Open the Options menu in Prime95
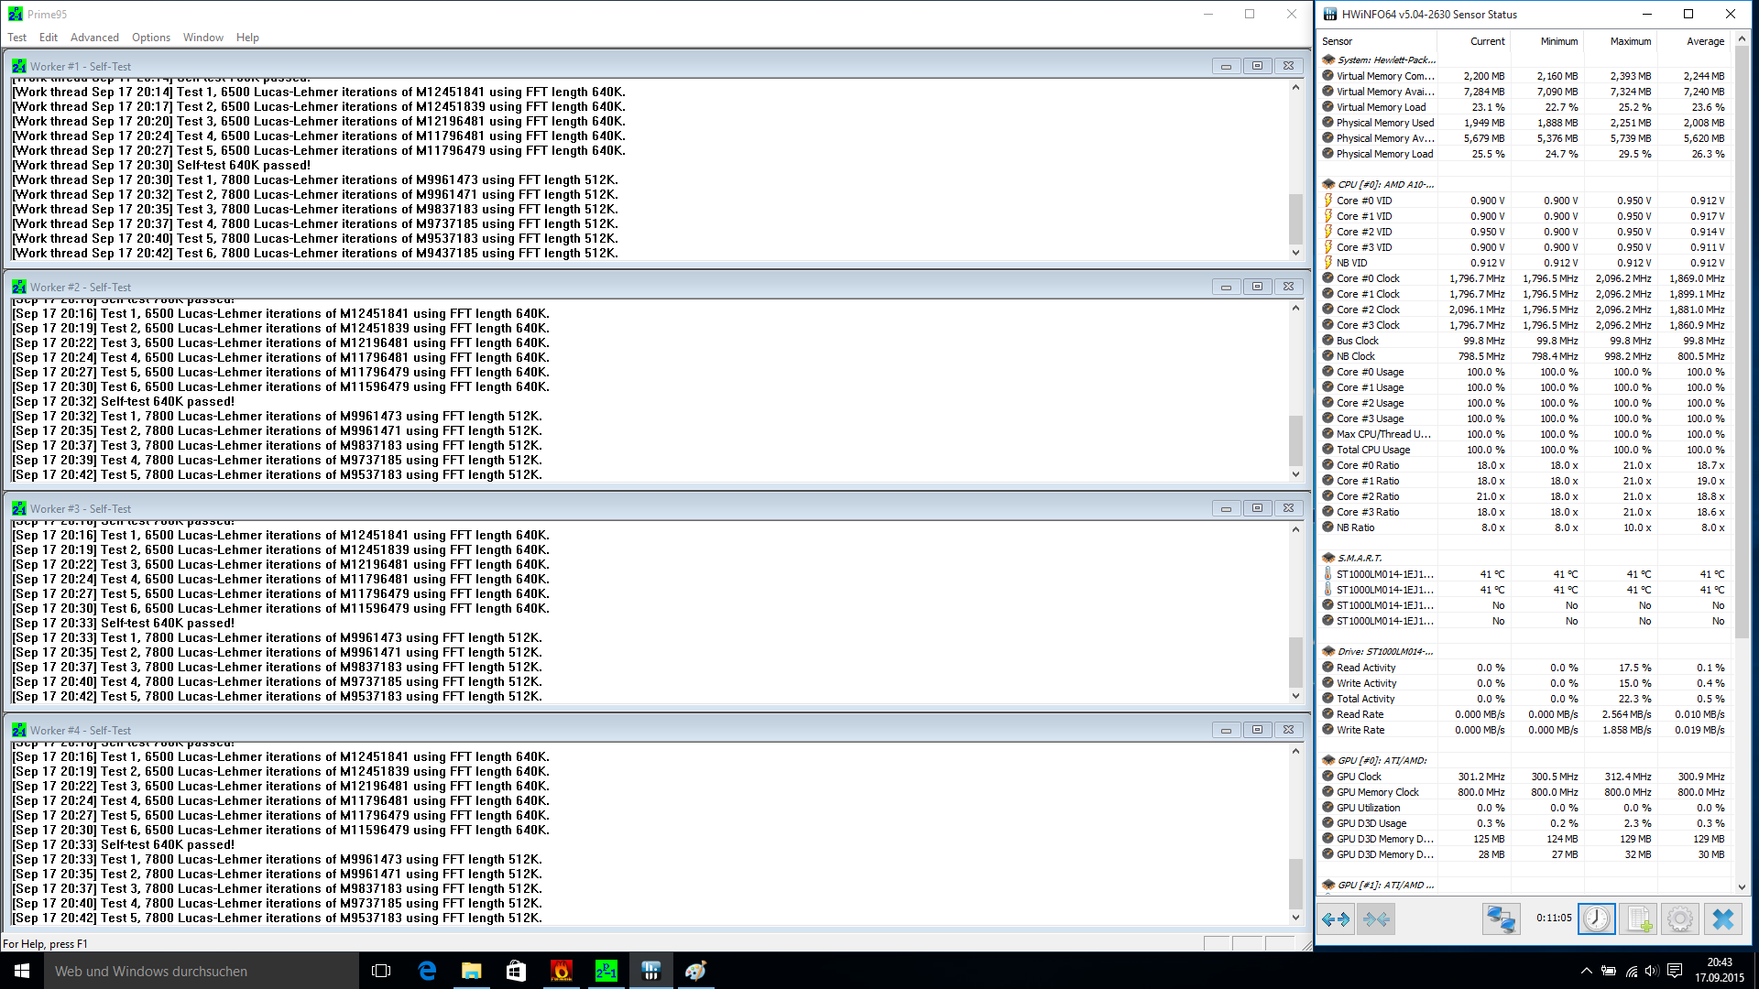The width and height of the screenshot is (1759, 989). 150,38
